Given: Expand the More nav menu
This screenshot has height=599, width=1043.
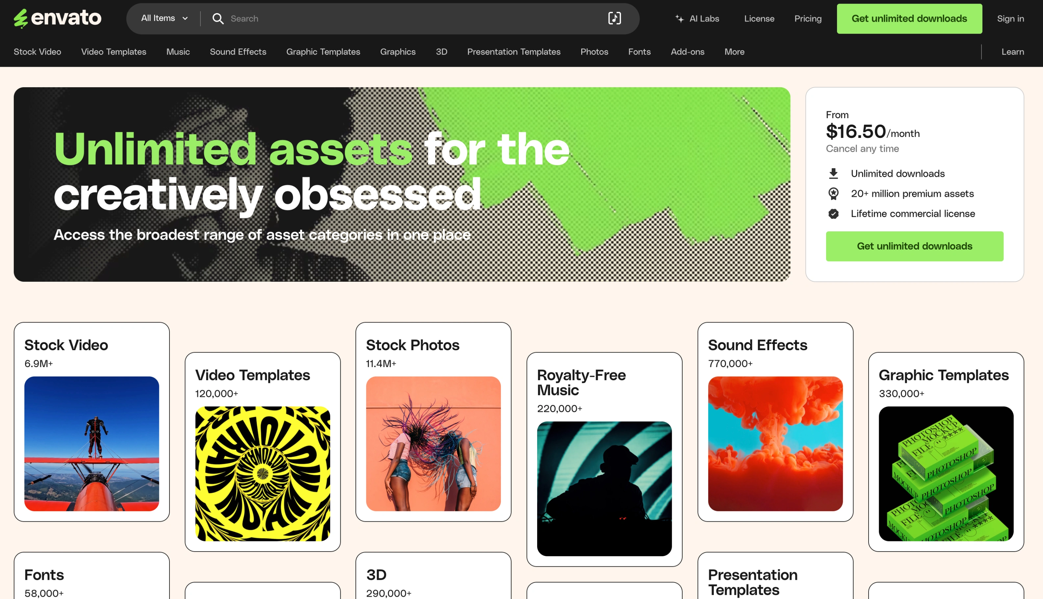Looking at the screenshot, I should coord(734,52).
